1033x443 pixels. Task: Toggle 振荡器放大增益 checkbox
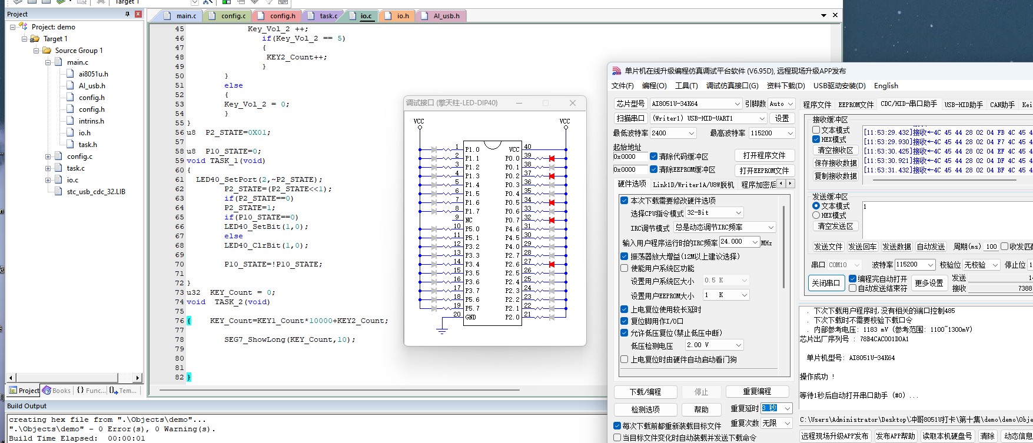click(x=624, y=257)
